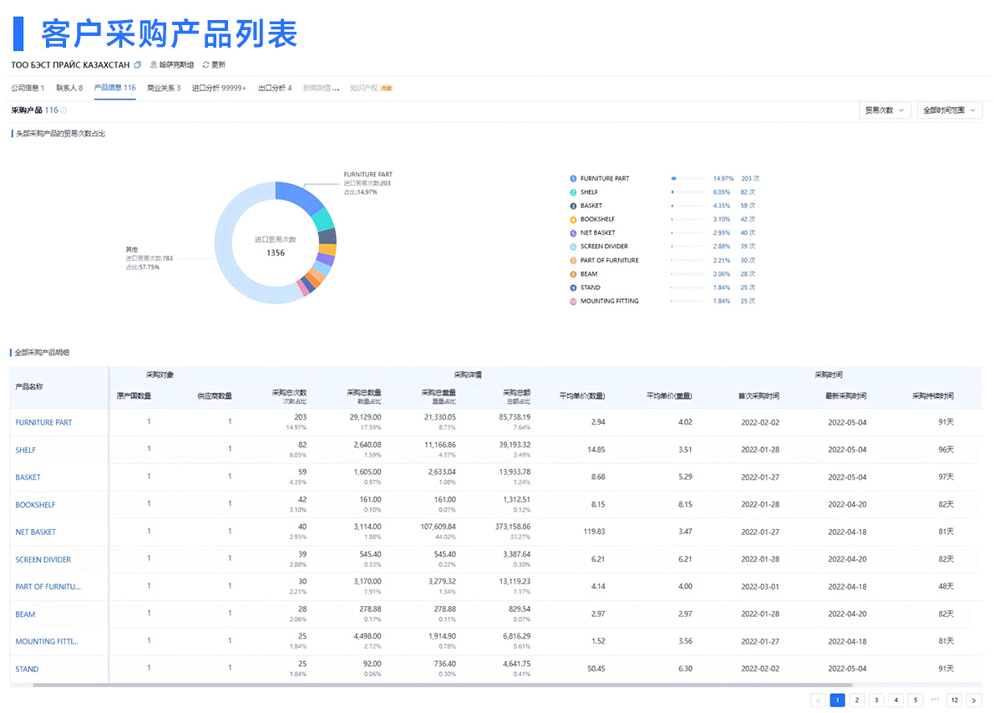Click the BASKET legend number badge
This screenshot has height=713, width=994.
[573, 206]
